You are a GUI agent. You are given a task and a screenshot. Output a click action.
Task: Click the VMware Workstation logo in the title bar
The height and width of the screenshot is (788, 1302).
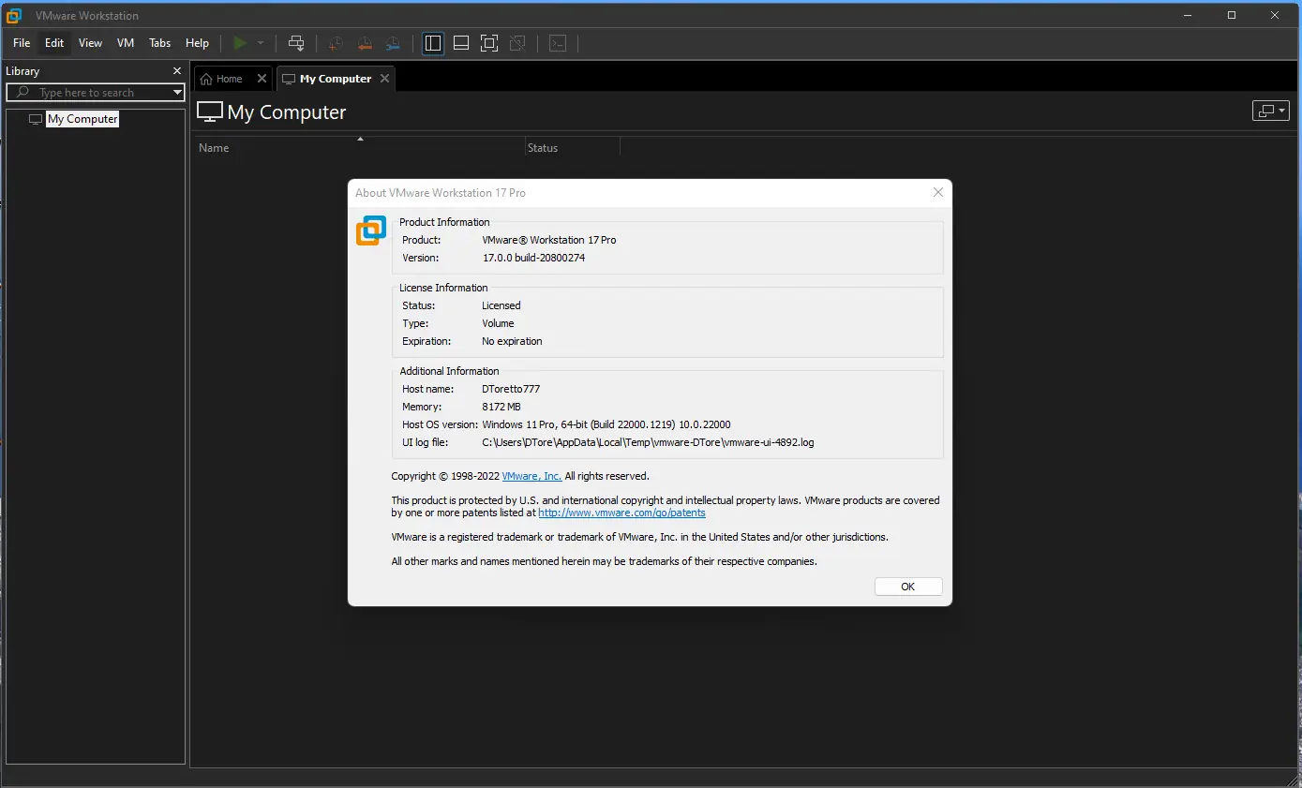[13, 15]
